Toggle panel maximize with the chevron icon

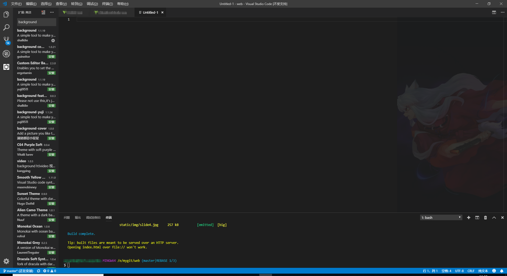click(x=494, y=218)
